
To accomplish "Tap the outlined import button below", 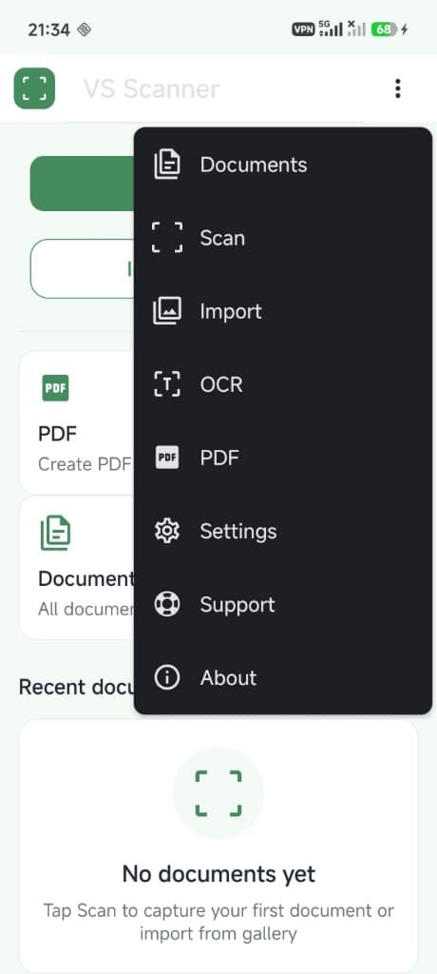I will [83, 268].
